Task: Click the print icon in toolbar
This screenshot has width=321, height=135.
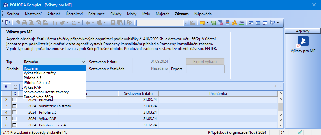Action: [x=24, y=23]
